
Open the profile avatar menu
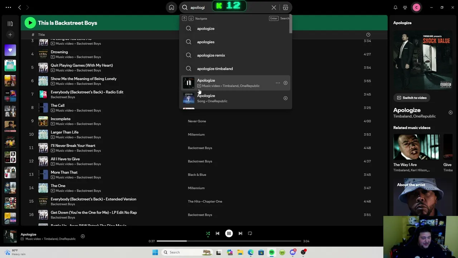[x=416, y=7]
